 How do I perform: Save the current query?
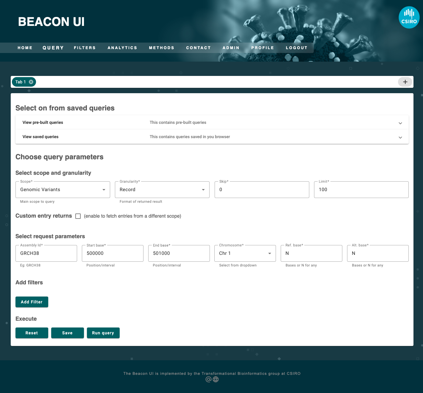pyautogui.click(x=67, y=333)
